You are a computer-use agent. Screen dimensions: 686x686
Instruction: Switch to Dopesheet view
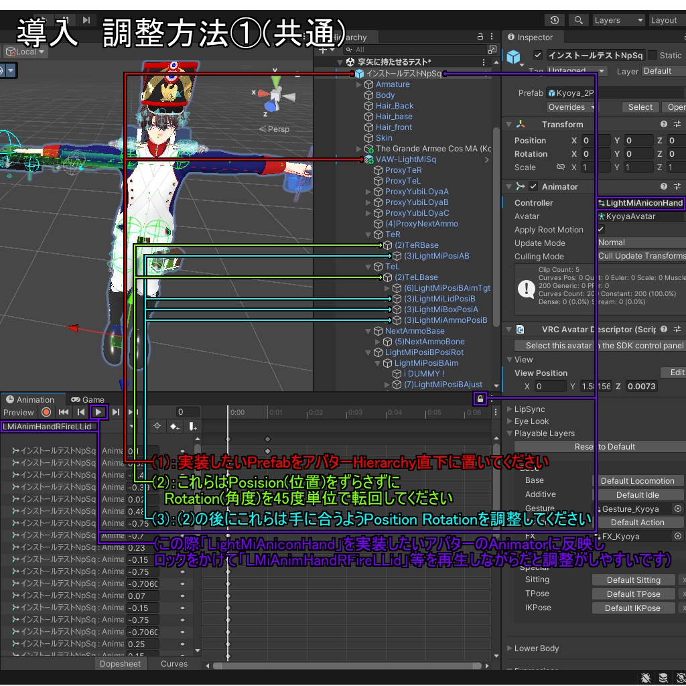[121, 664]
